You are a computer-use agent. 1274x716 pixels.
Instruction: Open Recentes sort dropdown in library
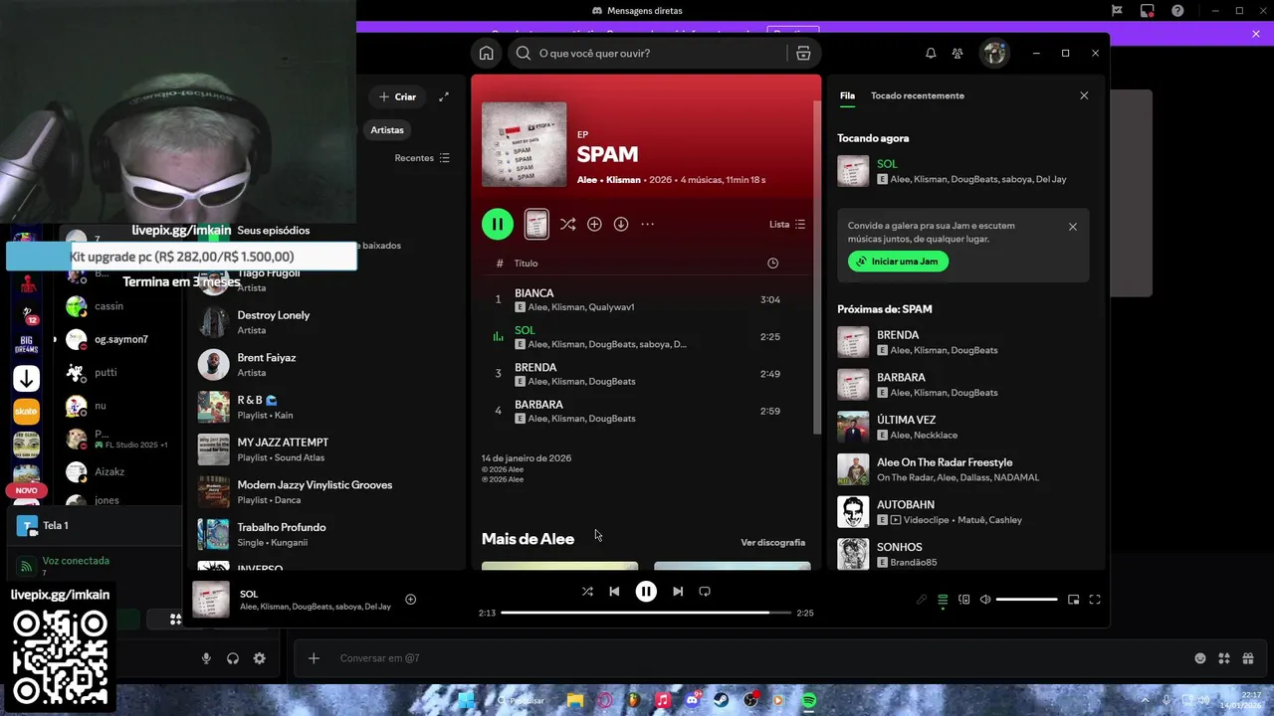pos(422,158)
